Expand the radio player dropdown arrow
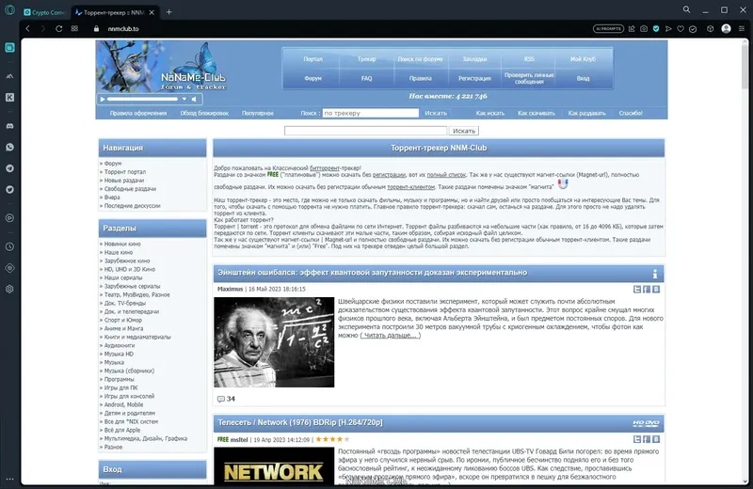The height and width of the screenshot is (489, 753). tap(184, 100)
